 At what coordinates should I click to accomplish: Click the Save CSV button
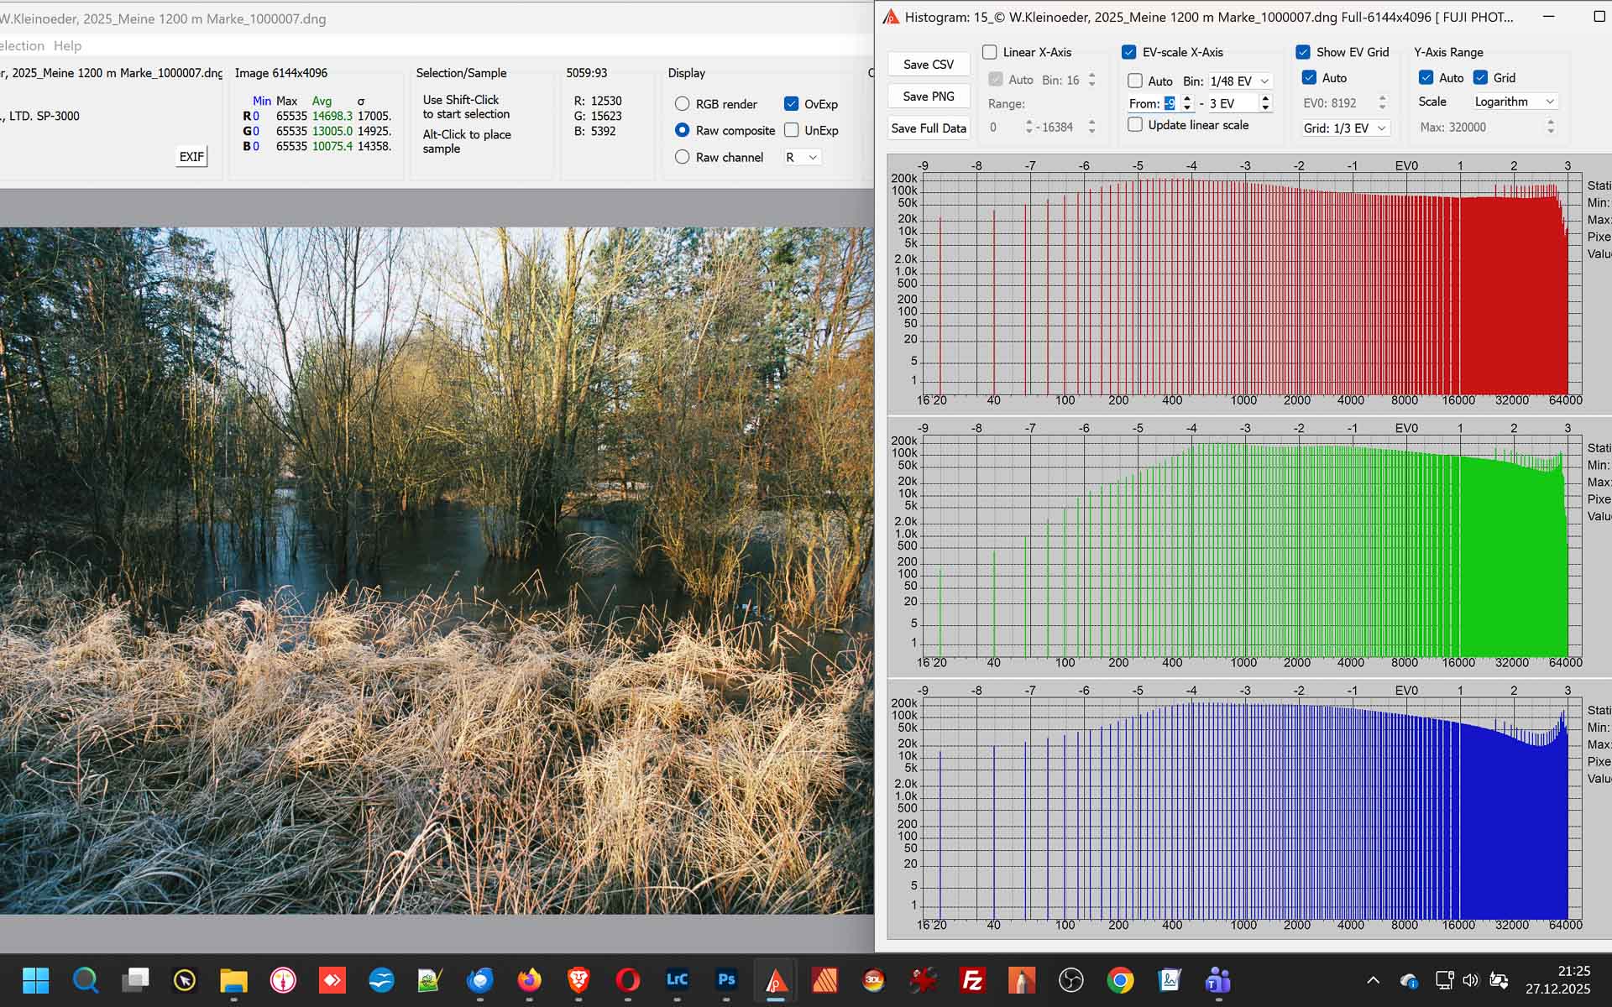tap(928, 65)
